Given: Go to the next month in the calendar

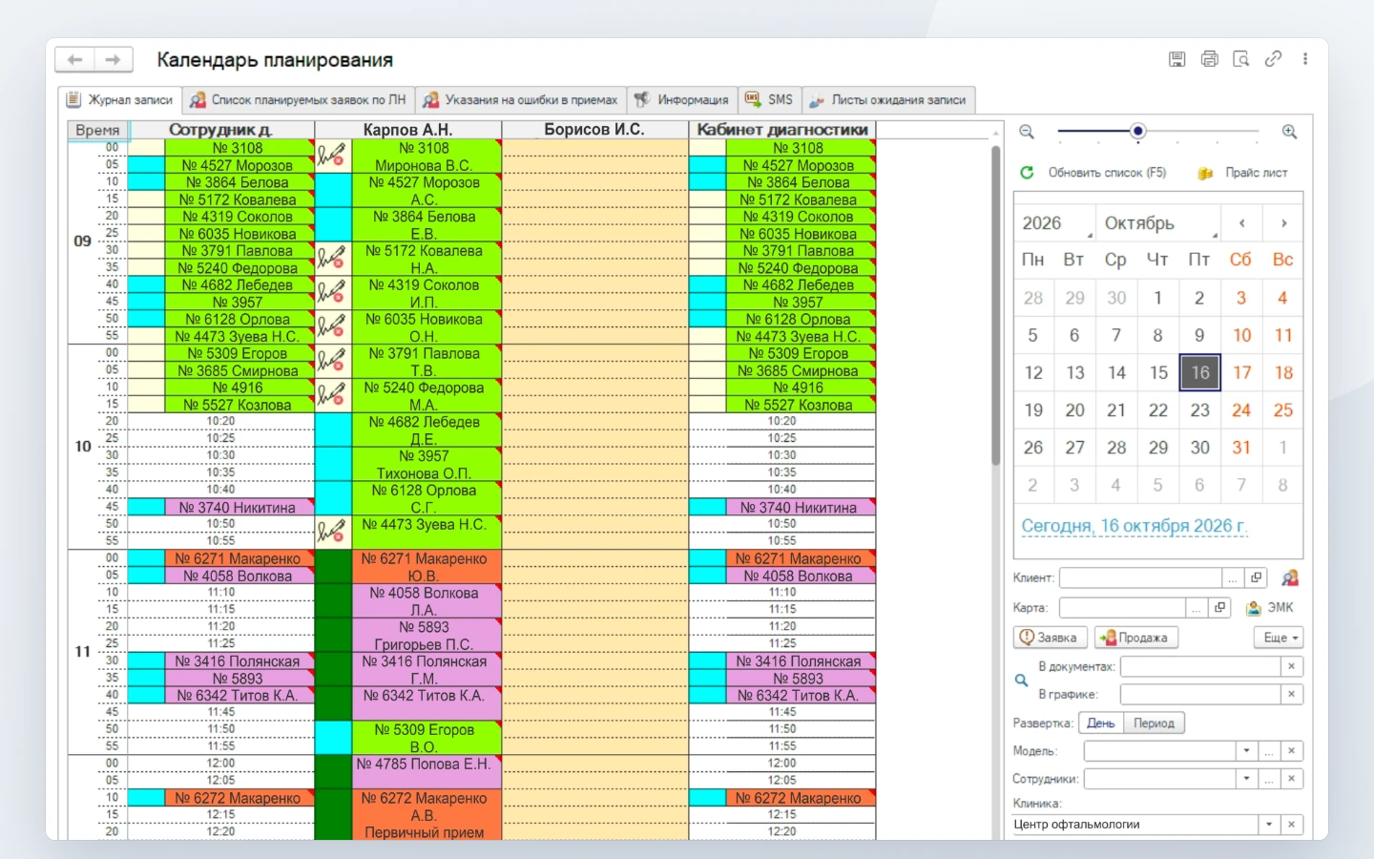Looking at the screenshot, I should coord(1283,223).
